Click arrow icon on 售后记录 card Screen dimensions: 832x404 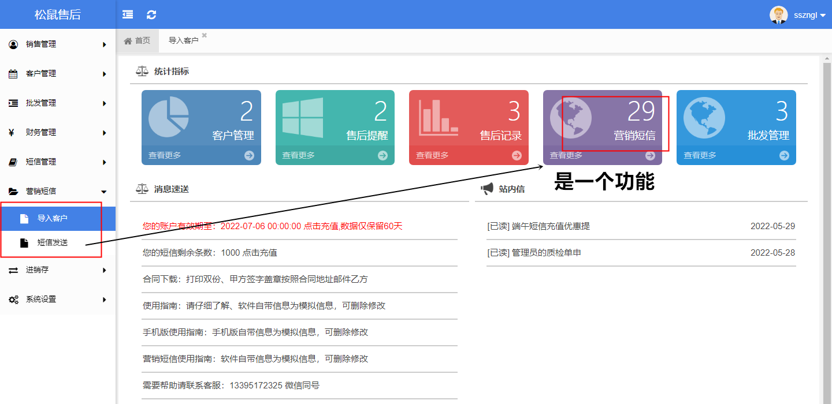pos(517,155)
